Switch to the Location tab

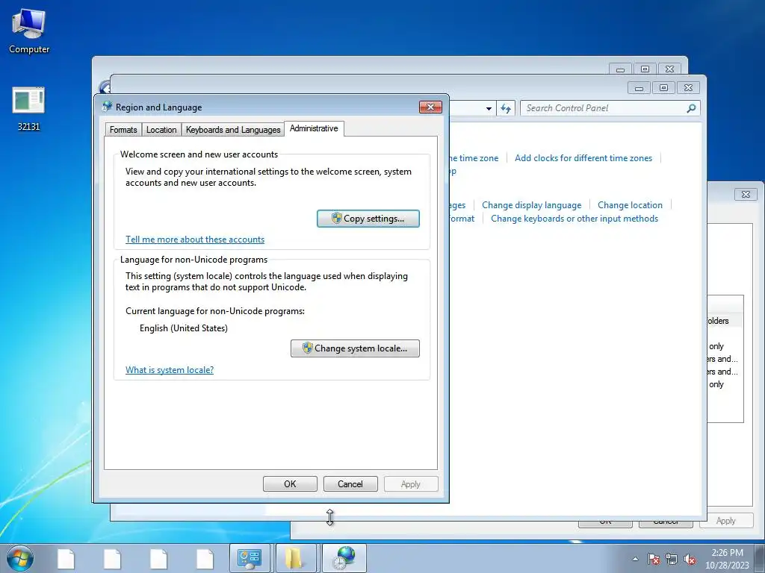161,130
